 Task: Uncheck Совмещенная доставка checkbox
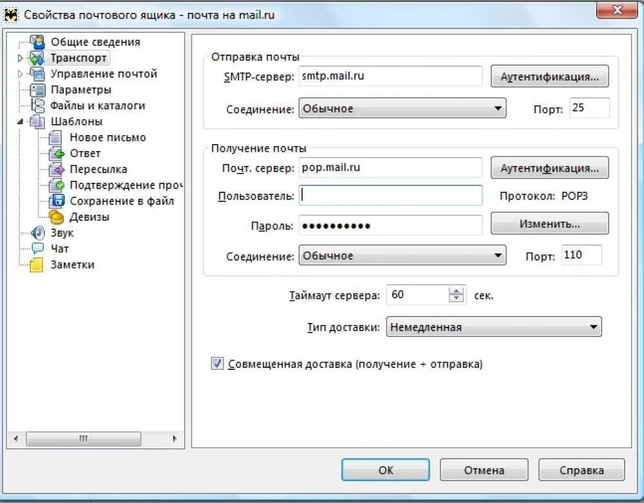click(x=217, y=363)
